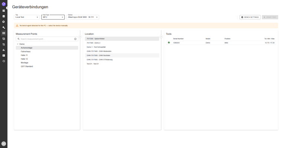The width and height of the screenshot is (297, 148).
Task: Open the history clock sidebar icon
Action: point(4,61)
